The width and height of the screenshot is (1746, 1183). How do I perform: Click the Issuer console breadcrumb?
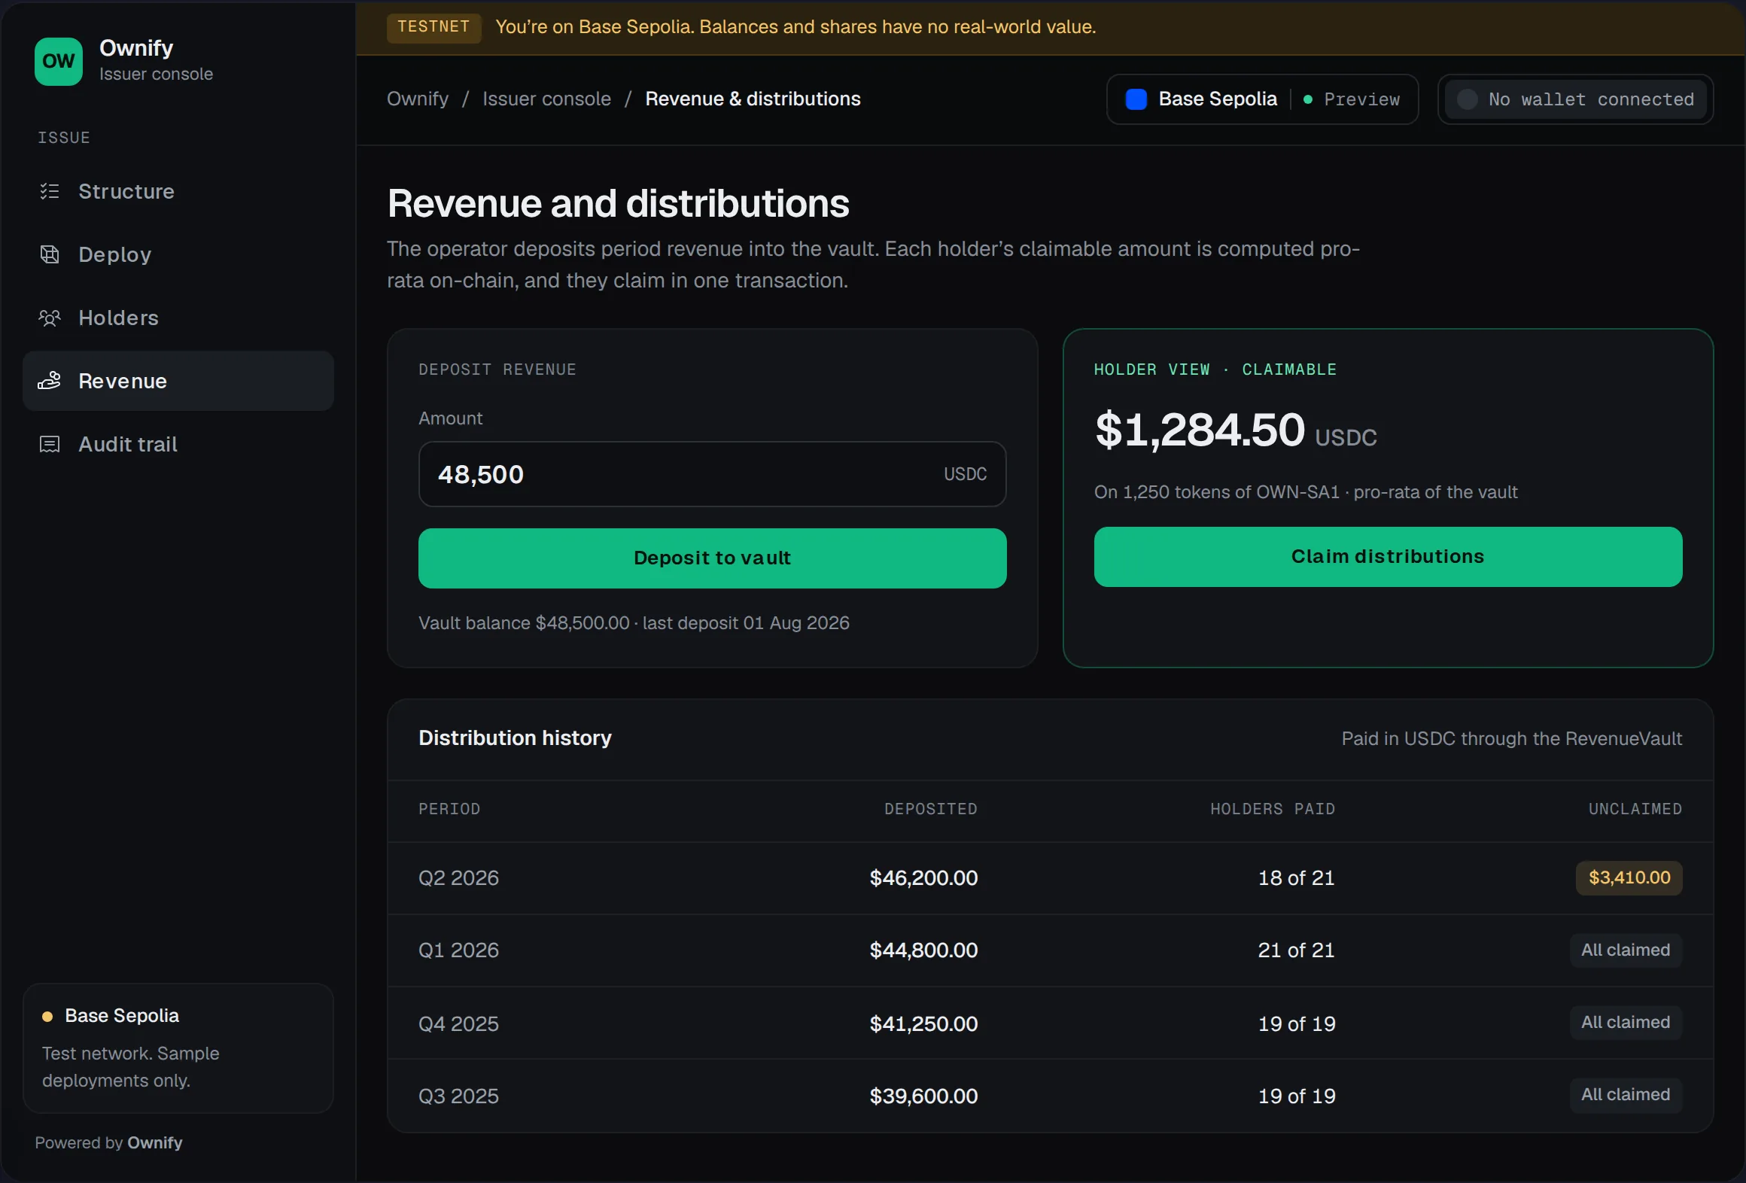(546, 99)
